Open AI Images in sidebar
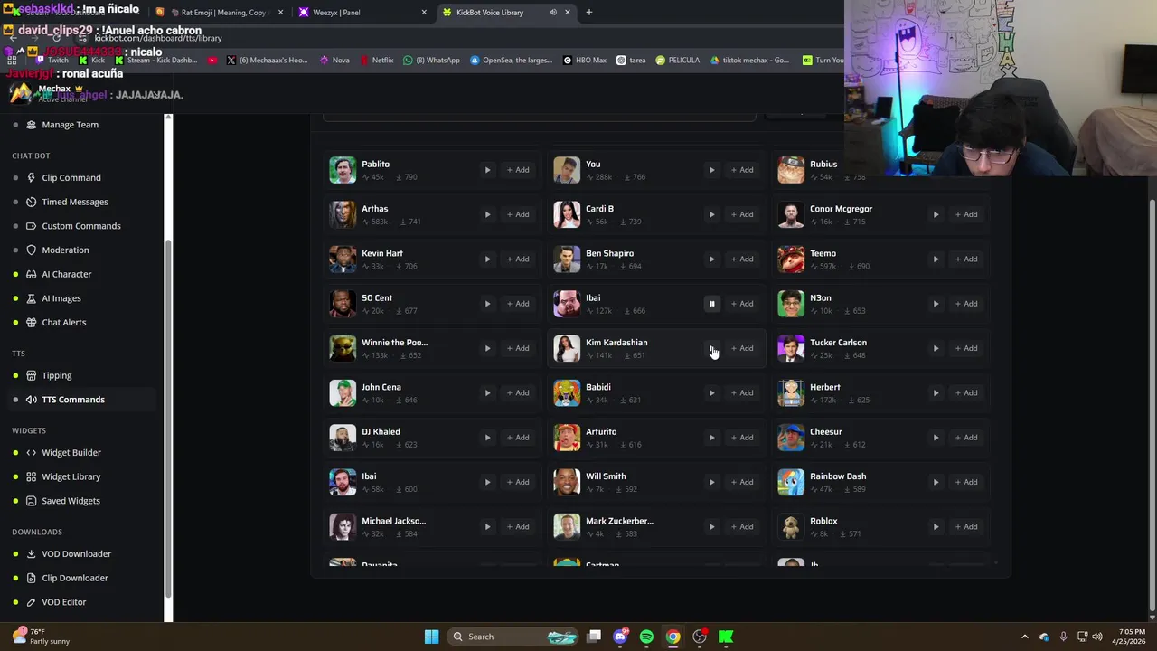The height and width of the screenshot is (651, 1157). [61, 298]
